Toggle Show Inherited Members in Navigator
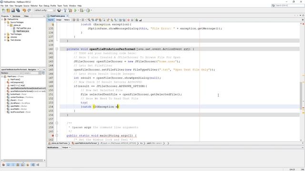The width and height of the screenshot is (305, 171). [3, 165]
